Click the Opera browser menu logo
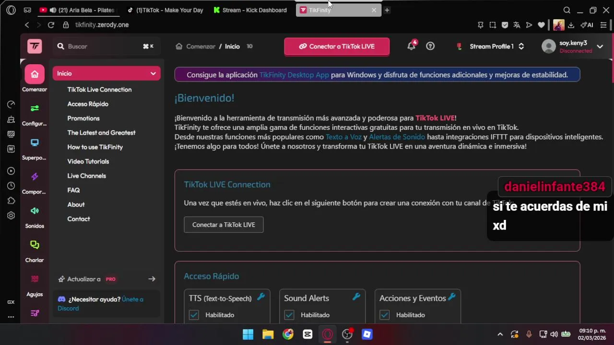Viewport: 614px width, 345px height. (11, 10)
